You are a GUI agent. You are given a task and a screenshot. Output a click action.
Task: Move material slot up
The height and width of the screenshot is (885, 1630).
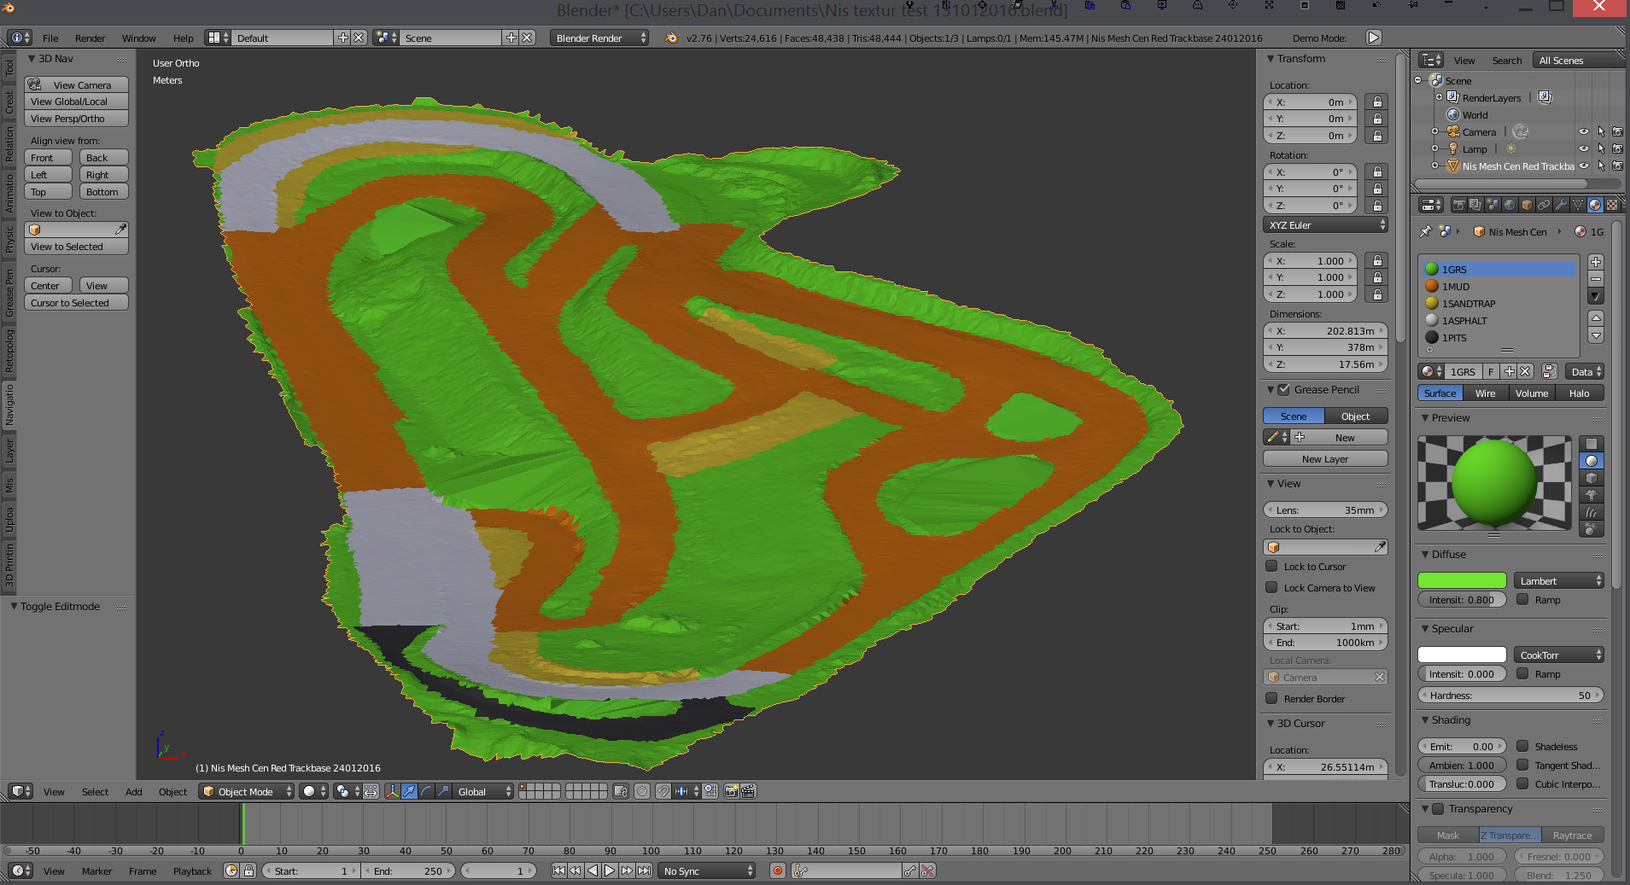(1596, 317)
